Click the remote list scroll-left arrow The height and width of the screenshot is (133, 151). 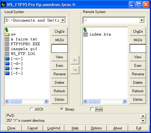pos(85,101)
